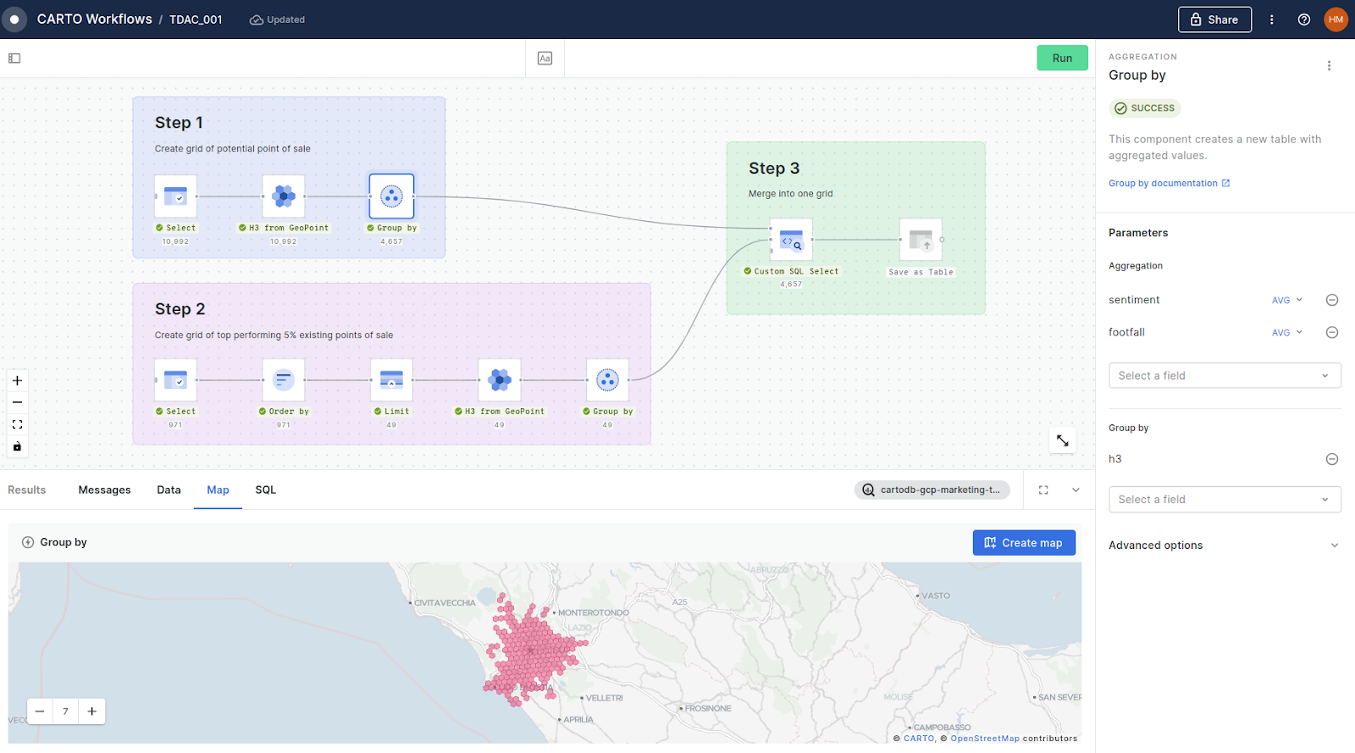Select the Save as Table node
1355x753 pixels.
(x=921, y=240)
